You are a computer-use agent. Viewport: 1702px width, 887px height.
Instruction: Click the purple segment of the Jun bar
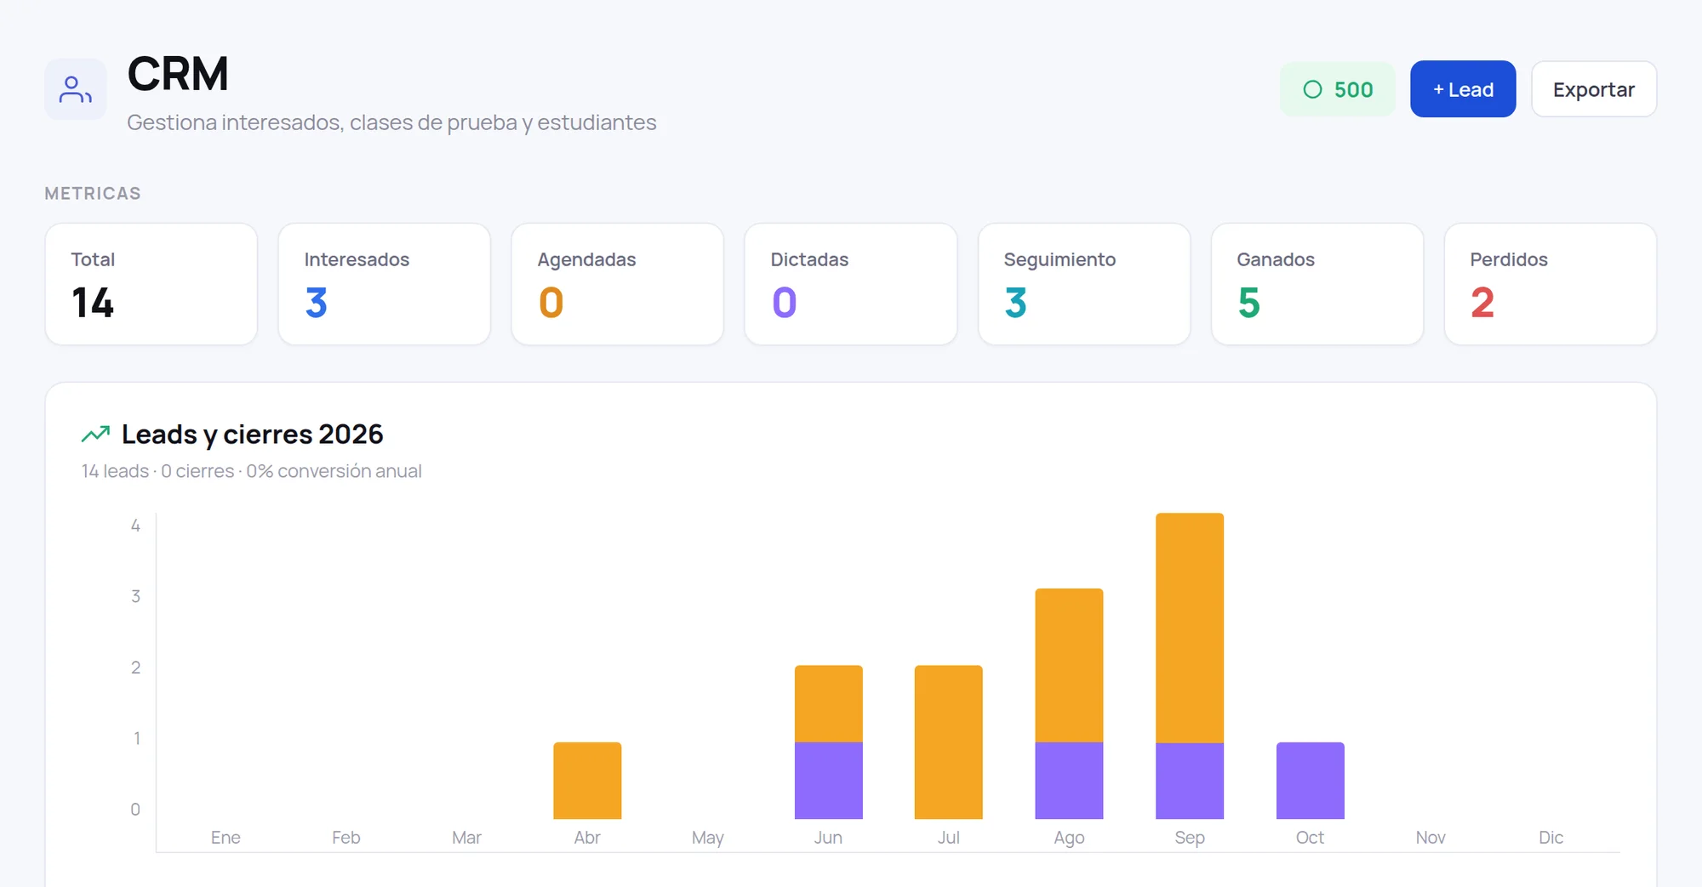[828, 781]
